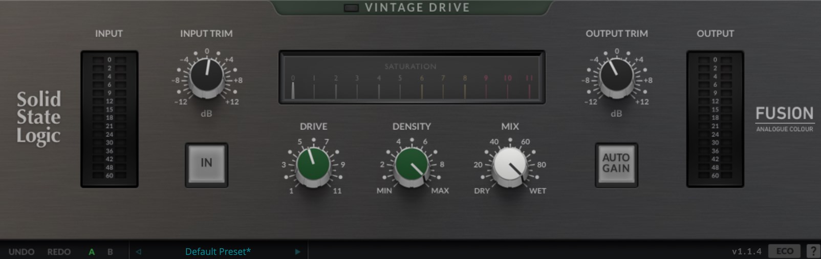The width and height of the screenshot is (821, 259).
Task: Go to previous preset arrow
Action: click(138, 252)
